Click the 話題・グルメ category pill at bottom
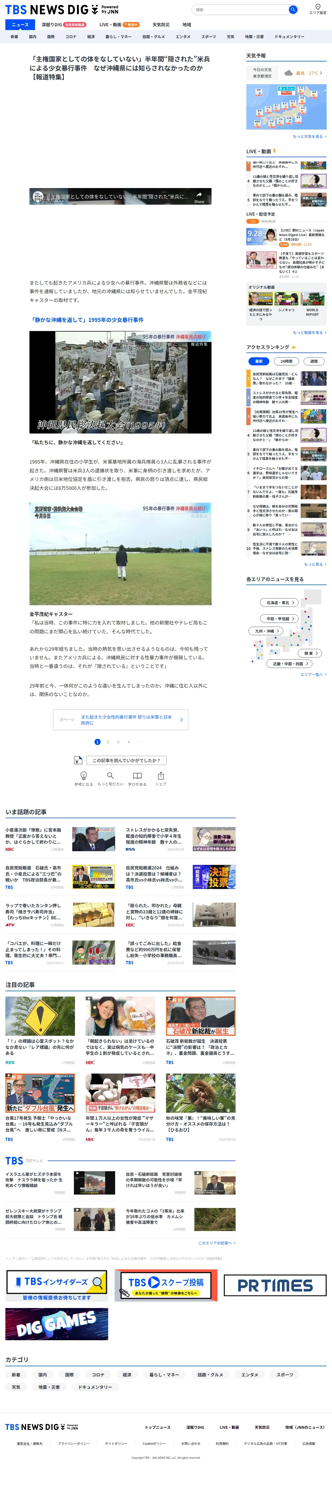332x1495 pixels. coord(210,1375)
